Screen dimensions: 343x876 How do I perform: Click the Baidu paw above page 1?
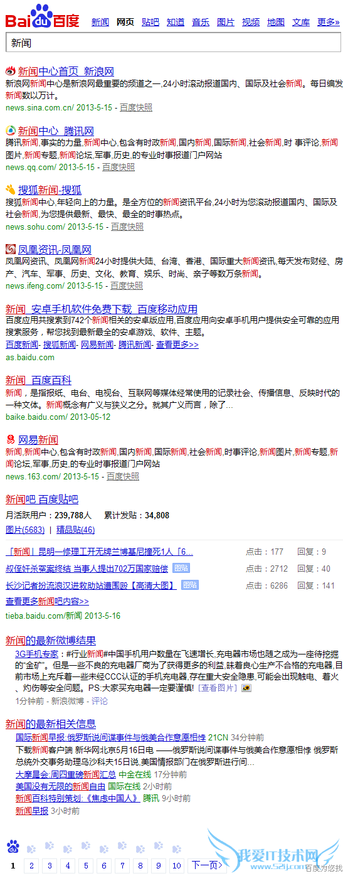point(13,847)
